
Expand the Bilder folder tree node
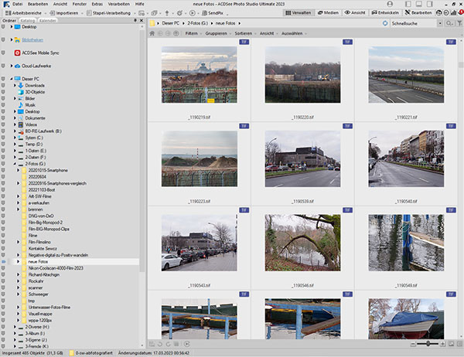(14, 99)
